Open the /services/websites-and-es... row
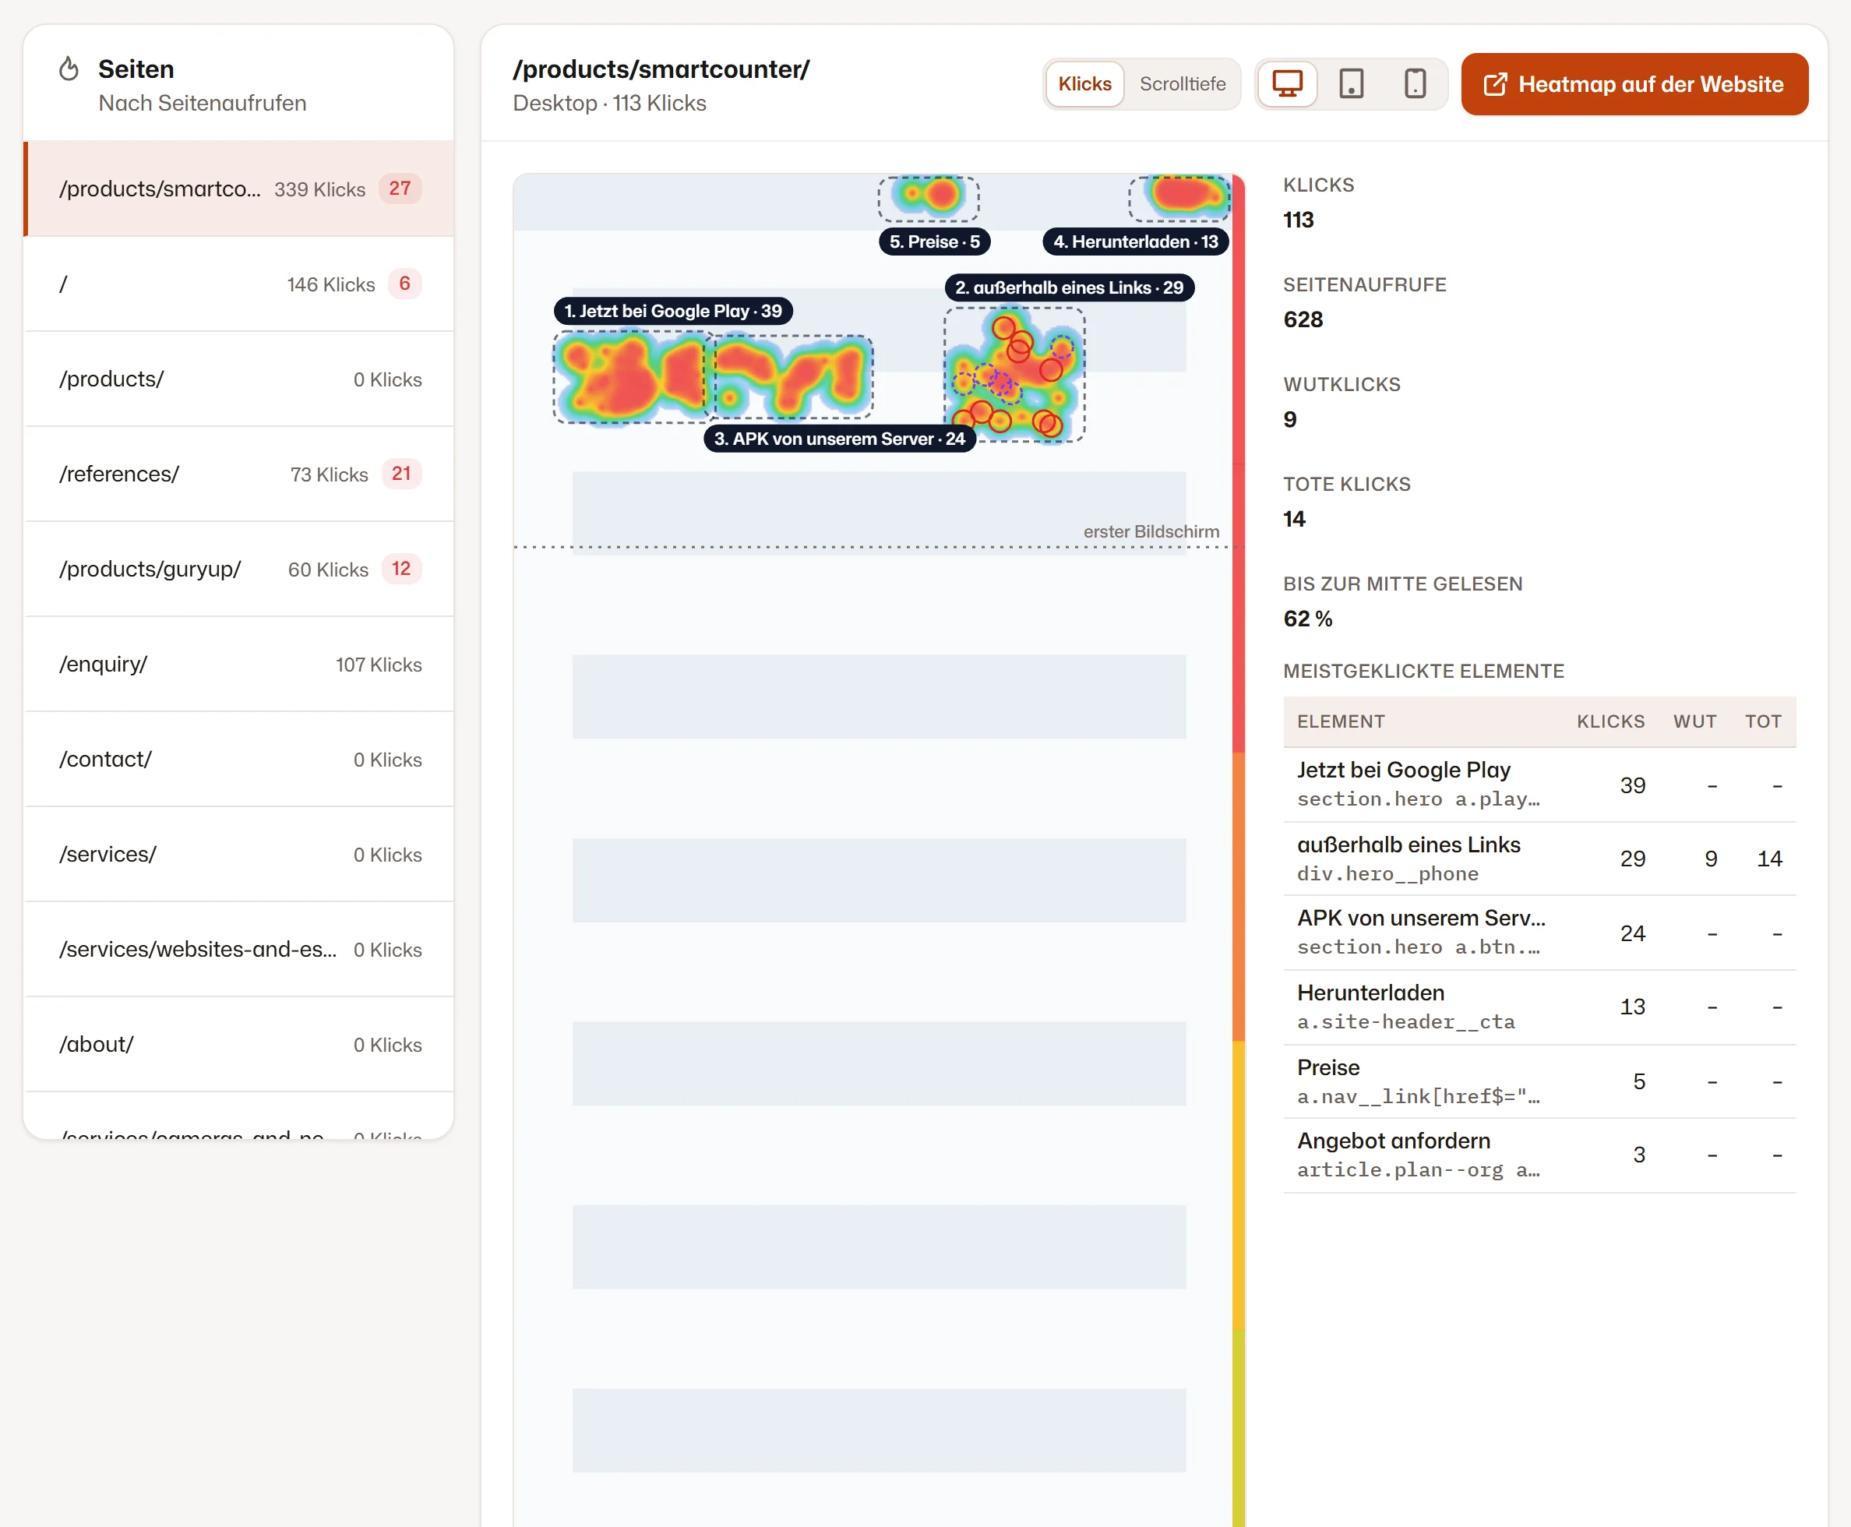Image resolution: width=1851 pixels, height=1527 pixels. point(239,949)
